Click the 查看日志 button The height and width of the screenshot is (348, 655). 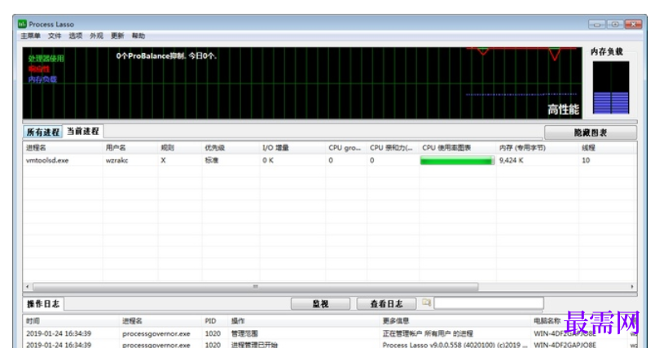[x=386, y=304]
